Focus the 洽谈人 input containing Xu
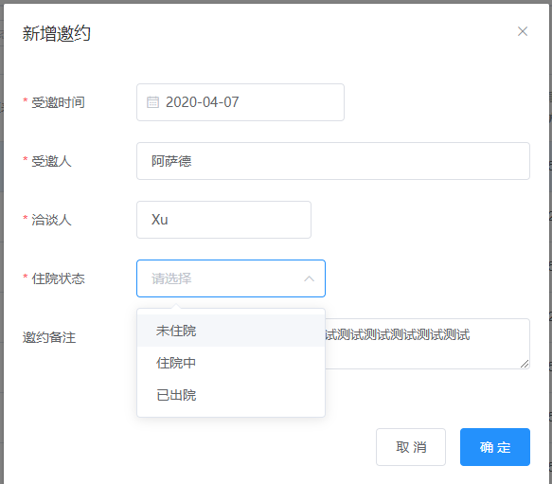Screen dimensions: 552x484 click(223, 220)
